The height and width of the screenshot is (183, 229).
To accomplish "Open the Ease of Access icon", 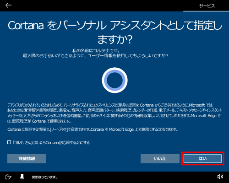I will coord(8,177).
